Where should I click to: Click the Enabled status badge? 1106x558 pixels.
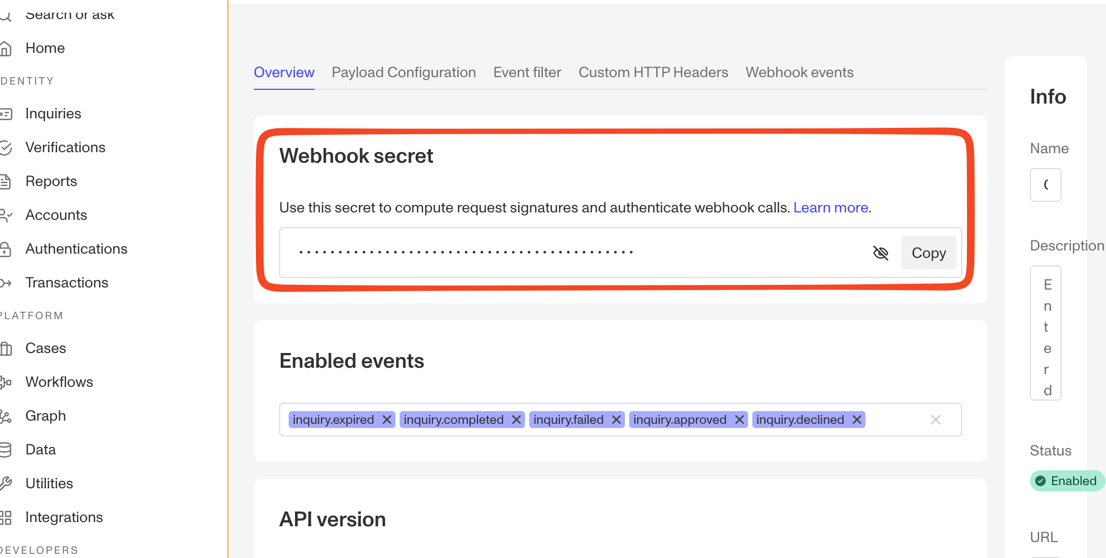[1067, 481]
